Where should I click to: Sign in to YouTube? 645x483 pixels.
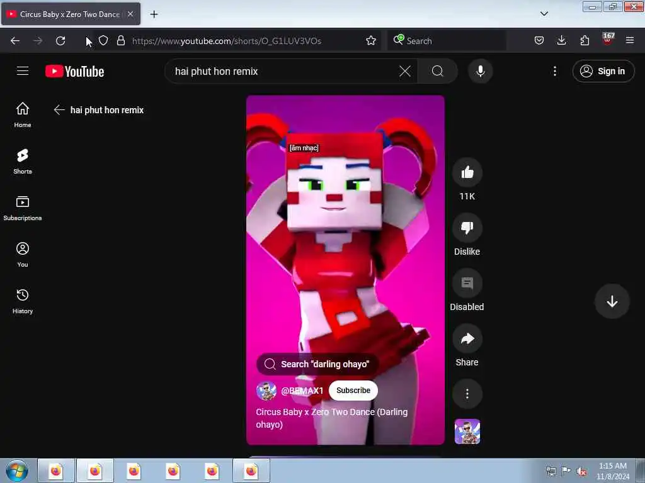tap(603, 71)
